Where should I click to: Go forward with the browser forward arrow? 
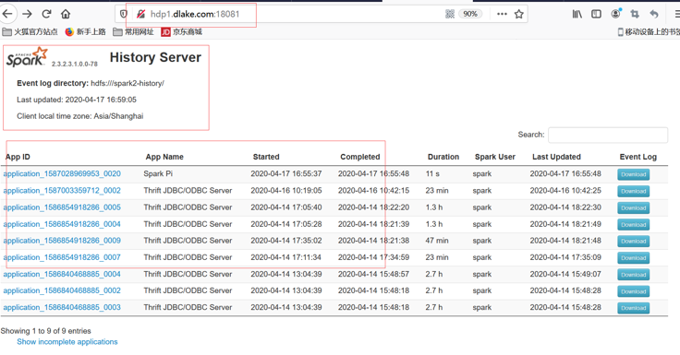pos(28,14)
